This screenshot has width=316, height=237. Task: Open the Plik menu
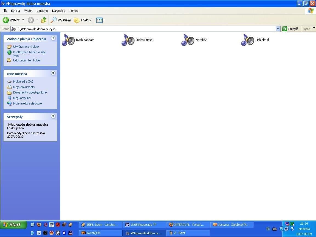click(5, 11)
